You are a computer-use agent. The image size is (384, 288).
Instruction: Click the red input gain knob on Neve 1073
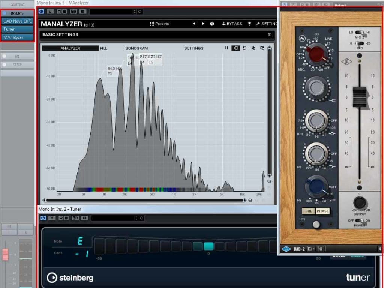pos(316,55)
